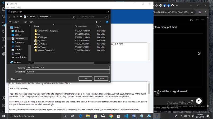Open VS Code Explorer icon in activity bar

pyautogui.click(x=3, y=9)
